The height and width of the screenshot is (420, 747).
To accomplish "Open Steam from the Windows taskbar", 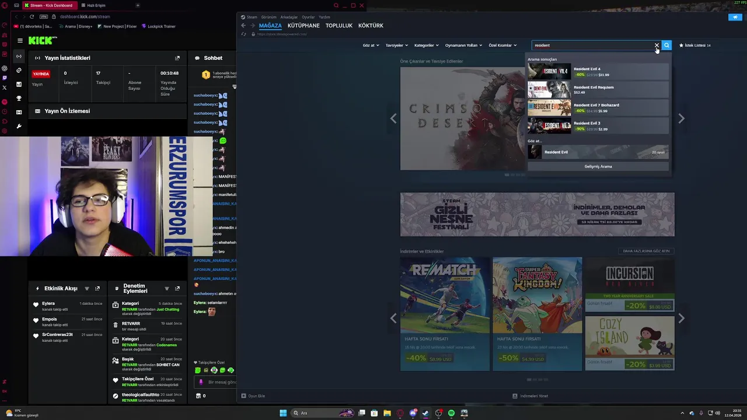I will pyautogui.click(x=425, y=413).
